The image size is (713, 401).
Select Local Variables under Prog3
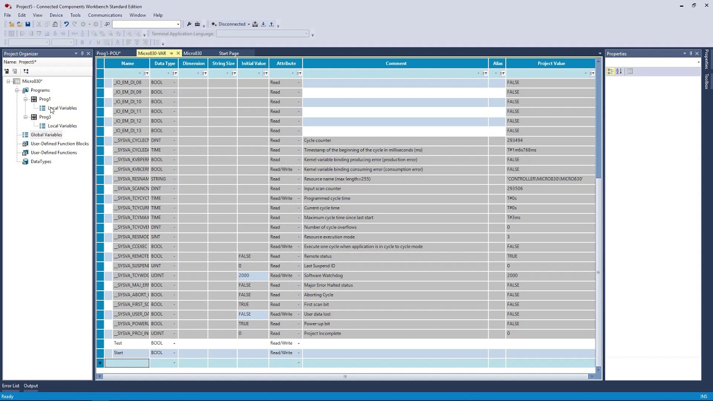point(62,126)
